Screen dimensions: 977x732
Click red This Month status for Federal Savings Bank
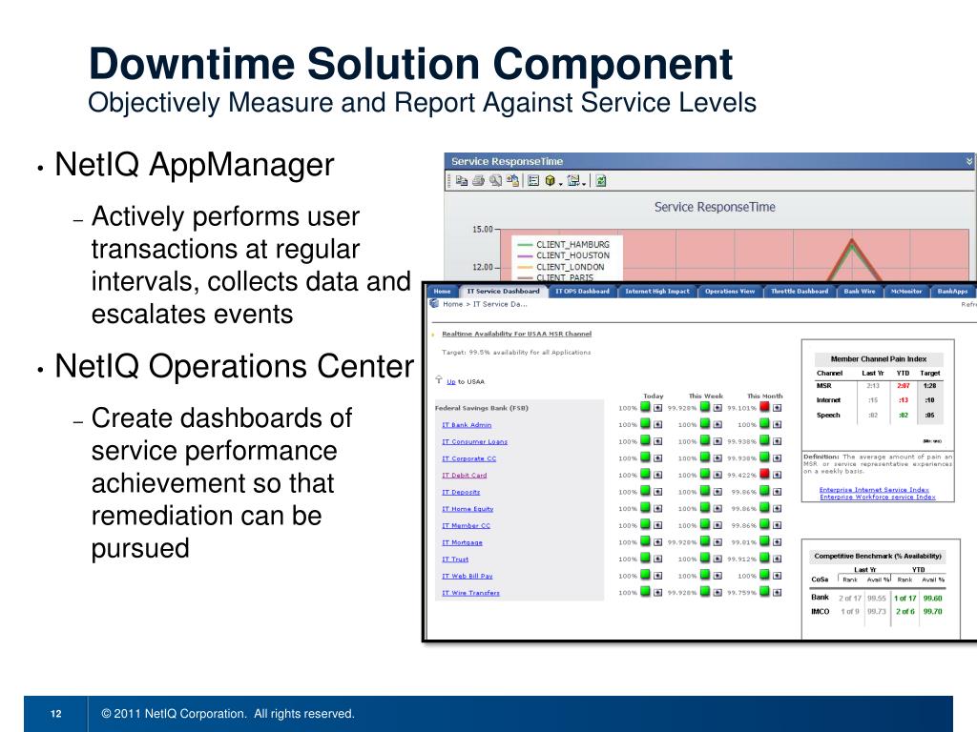point(764,406)
